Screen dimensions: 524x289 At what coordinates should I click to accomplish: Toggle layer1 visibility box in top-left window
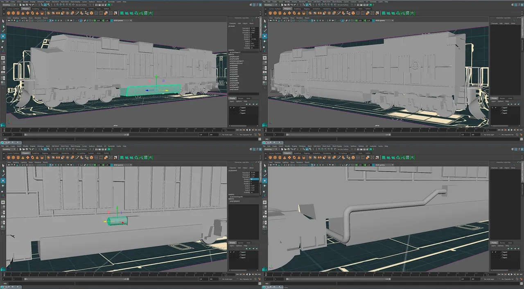coord(231,113)
